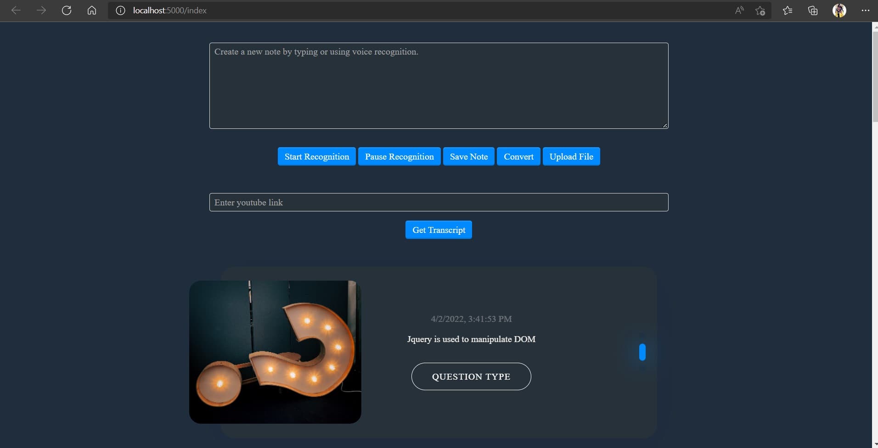Click inside the new note text area
Screen dimensions: 878x448
439,86
